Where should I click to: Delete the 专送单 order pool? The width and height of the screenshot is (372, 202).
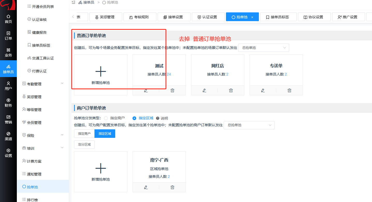[289, 90]
